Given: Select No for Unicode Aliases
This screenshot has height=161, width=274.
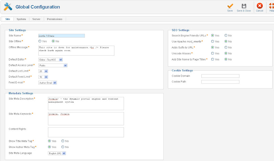Looking at the screenshot, I should (226, 53).
